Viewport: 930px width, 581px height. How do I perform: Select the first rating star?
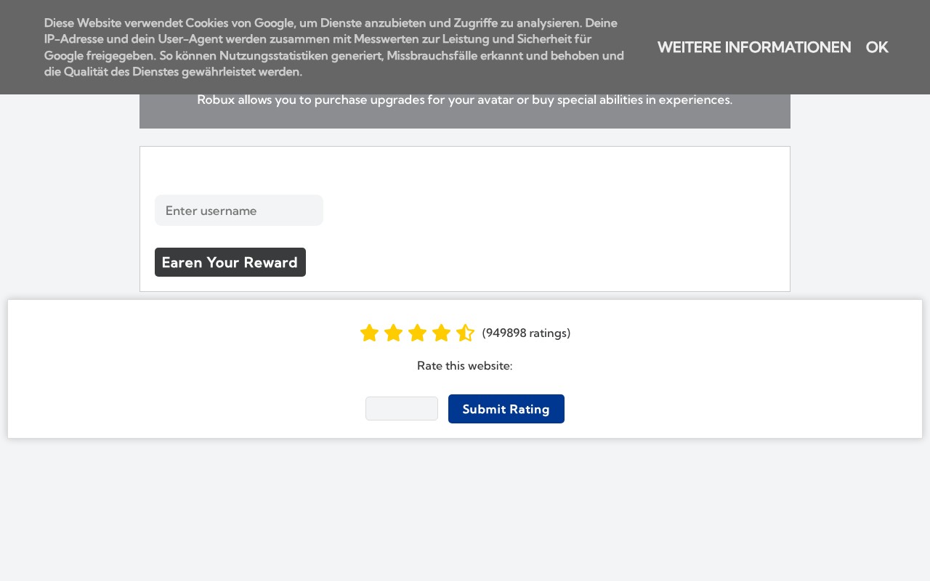tap(370, 333)
